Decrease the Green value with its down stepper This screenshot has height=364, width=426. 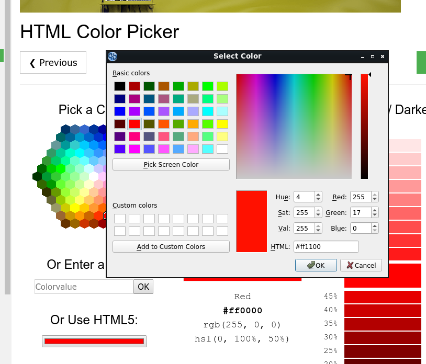pos(375,215)
